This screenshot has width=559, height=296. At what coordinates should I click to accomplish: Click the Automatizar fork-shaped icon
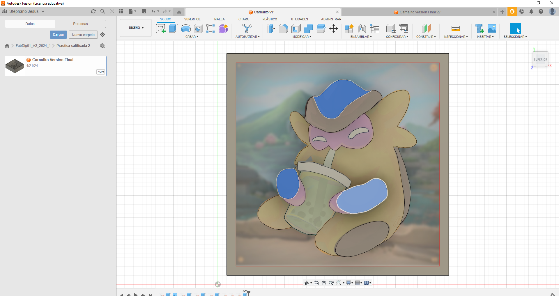coord(247,29)
